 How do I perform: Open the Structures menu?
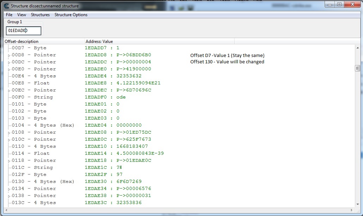coord(40,15)
